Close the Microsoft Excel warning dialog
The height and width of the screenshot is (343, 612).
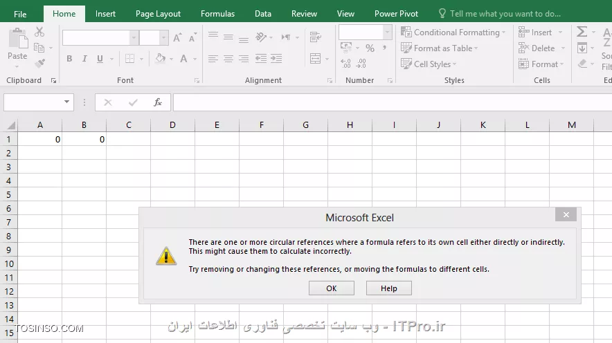click(x=566, y=214)
